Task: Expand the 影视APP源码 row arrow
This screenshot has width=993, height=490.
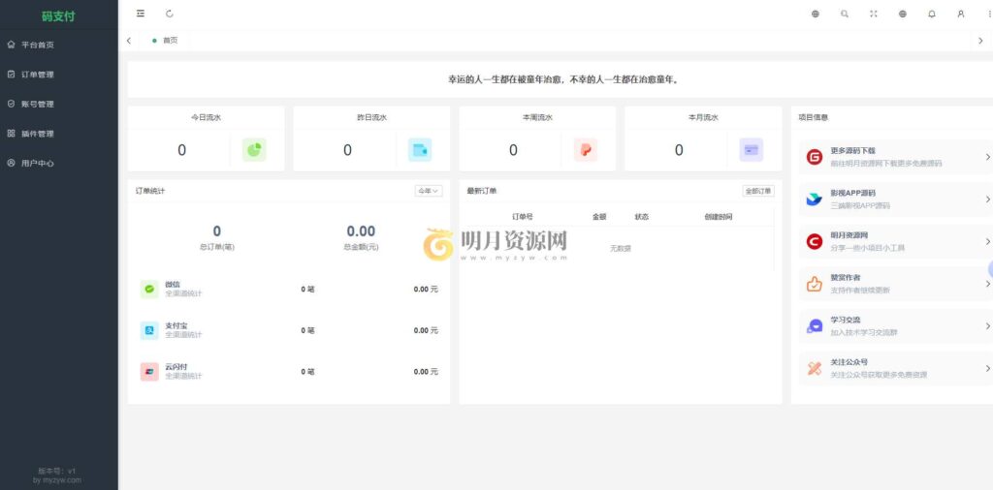Action: click(987, 199)
